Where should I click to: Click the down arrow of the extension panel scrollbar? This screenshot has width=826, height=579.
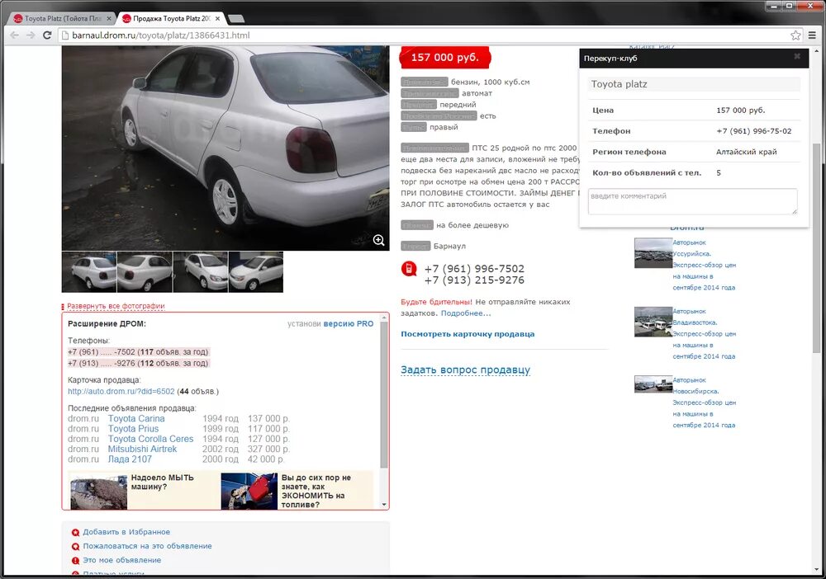(x=384, y=505)
